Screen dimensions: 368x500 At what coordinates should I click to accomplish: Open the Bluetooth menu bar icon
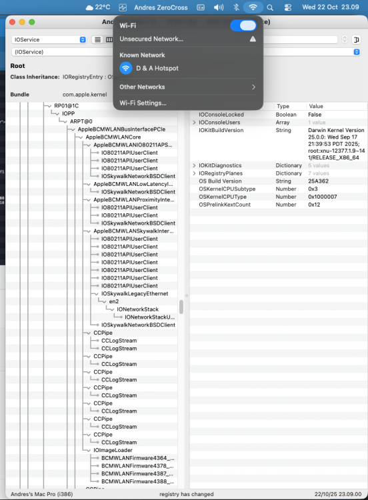(236, 7)
